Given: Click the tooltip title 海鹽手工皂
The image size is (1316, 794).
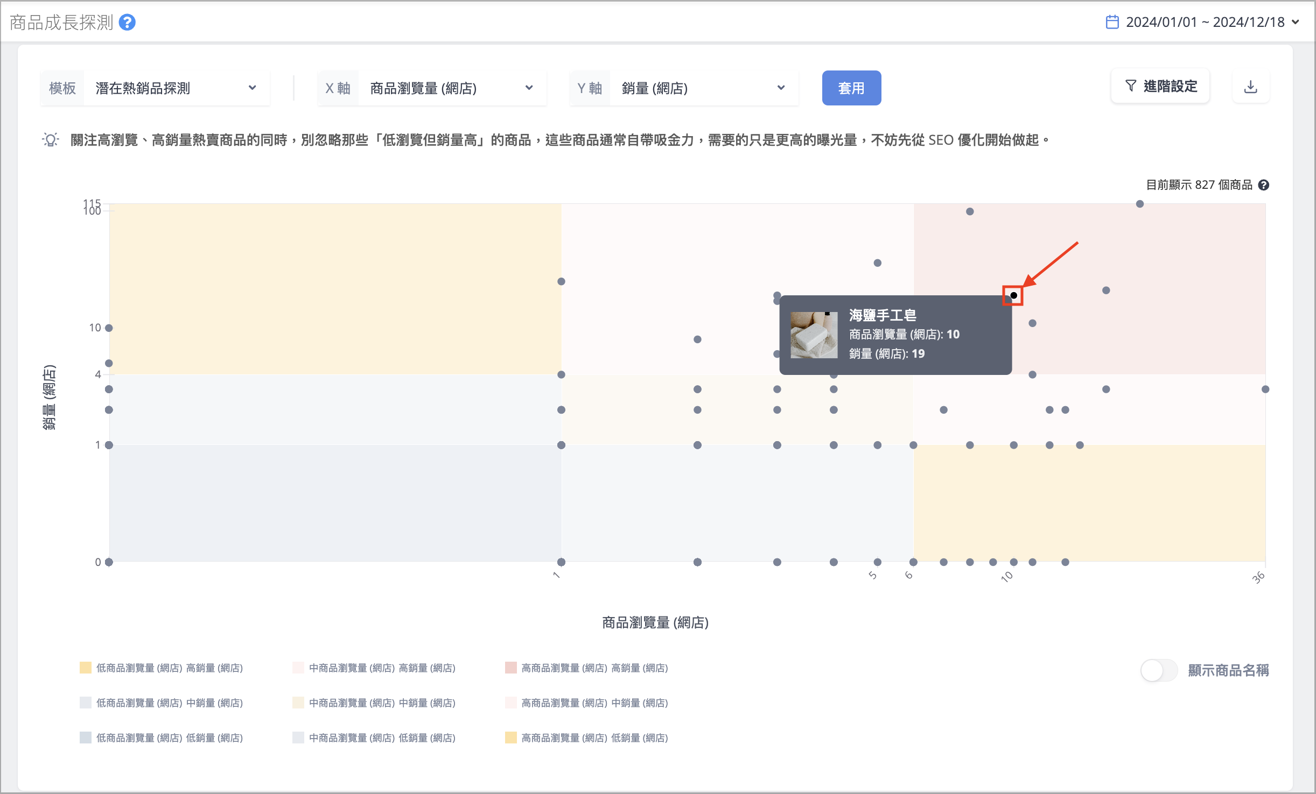Looking at the screenshot, I should (883, 315).
